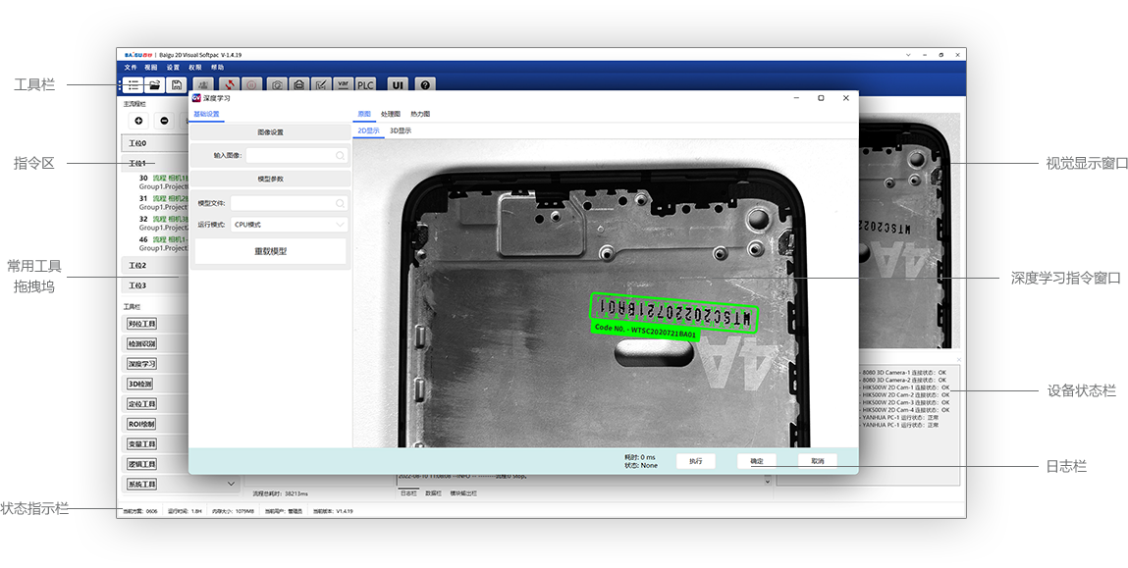This screenshot has width=1128, height=568.
Task: Switch to the 模块输出栏 tab
Action: (x=463, y=493)
